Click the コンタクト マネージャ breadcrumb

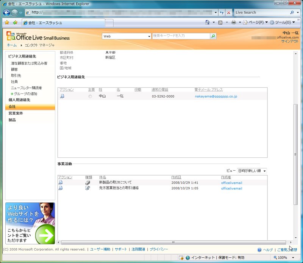tap(39, 45)
